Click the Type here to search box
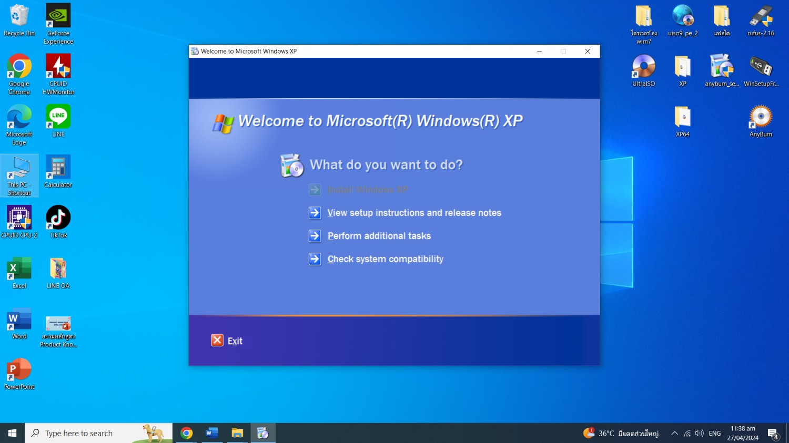 (x=99, y=433)
